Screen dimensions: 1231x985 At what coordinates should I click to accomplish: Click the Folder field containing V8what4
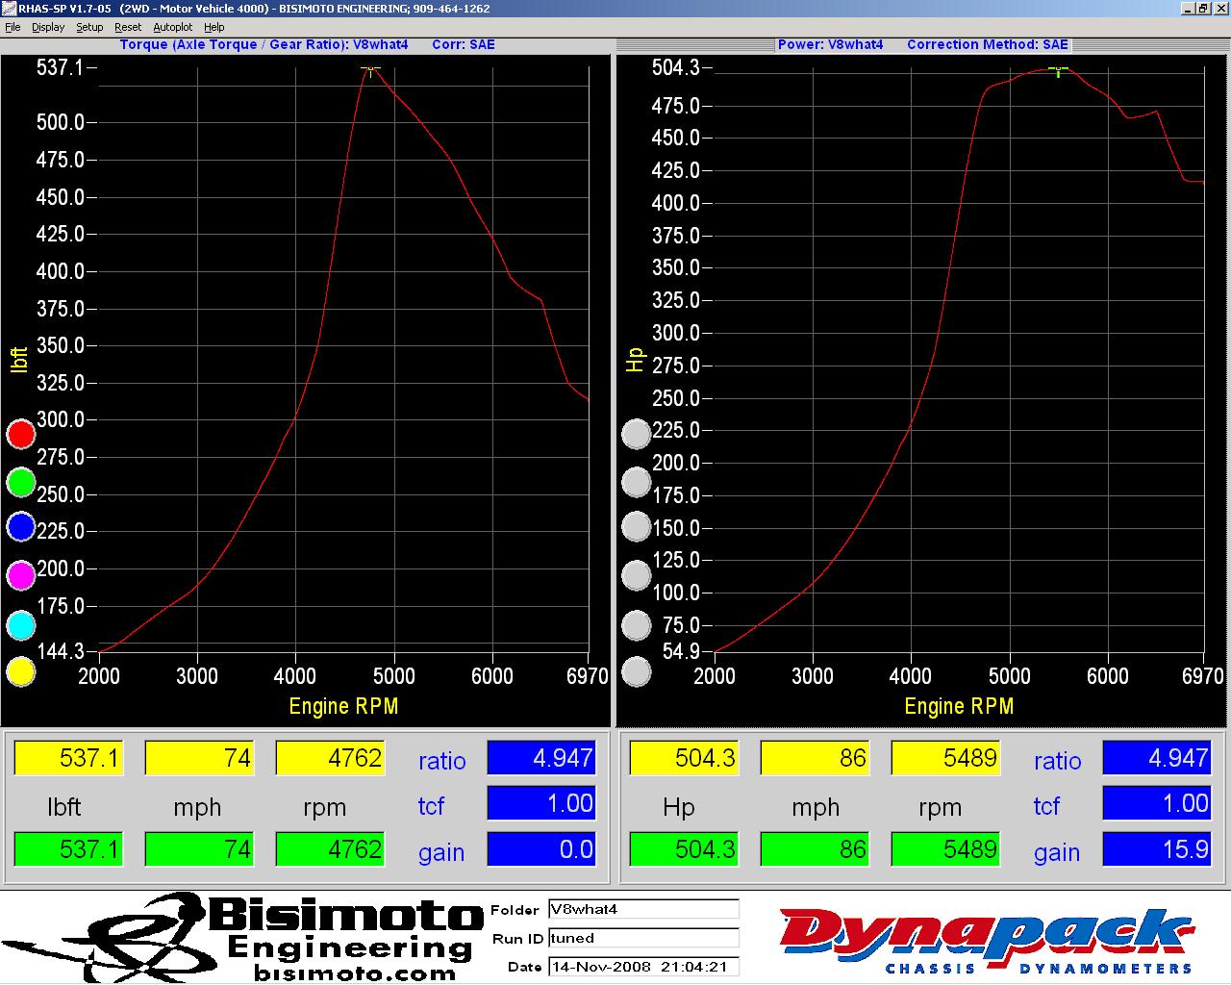click(642, 909)
